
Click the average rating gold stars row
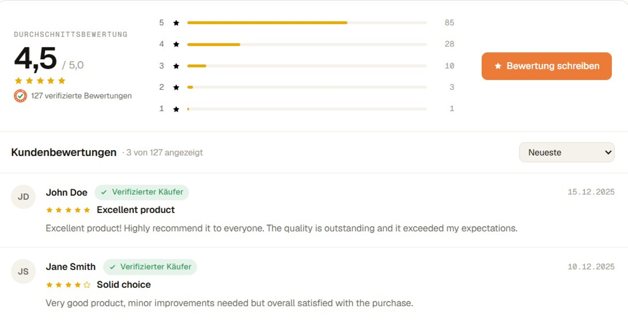[x=40, y=81]
